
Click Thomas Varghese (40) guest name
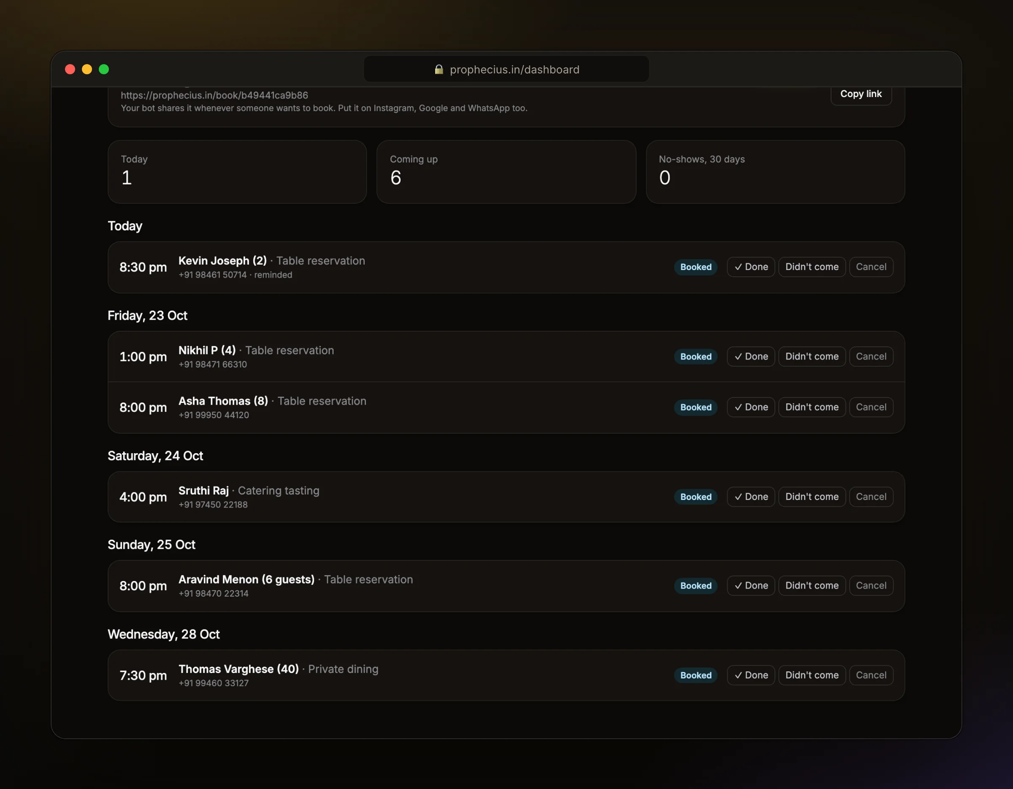click(239, 669)
